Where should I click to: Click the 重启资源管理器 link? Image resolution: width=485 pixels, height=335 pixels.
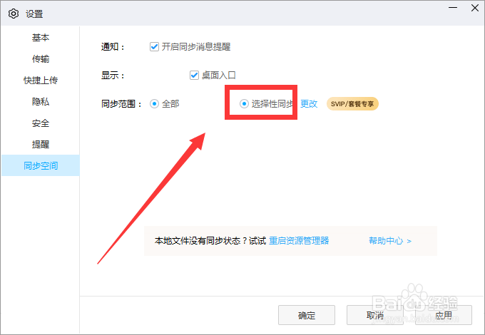click(x=299, y=241)
